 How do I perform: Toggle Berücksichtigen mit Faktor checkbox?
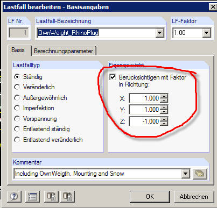coord(113,77)
